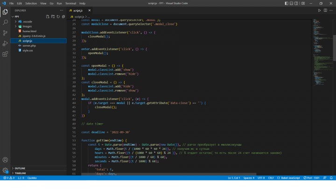Place cursor on line 51 deadline declaration
The height and width of the screenshot is (189, 336).
105,132
